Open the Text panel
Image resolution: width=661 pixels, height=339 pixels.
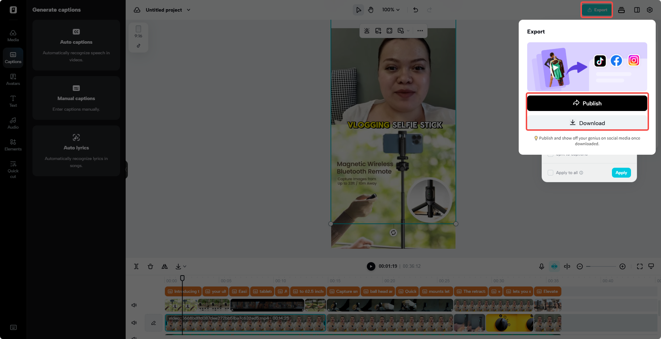point(13,101)
